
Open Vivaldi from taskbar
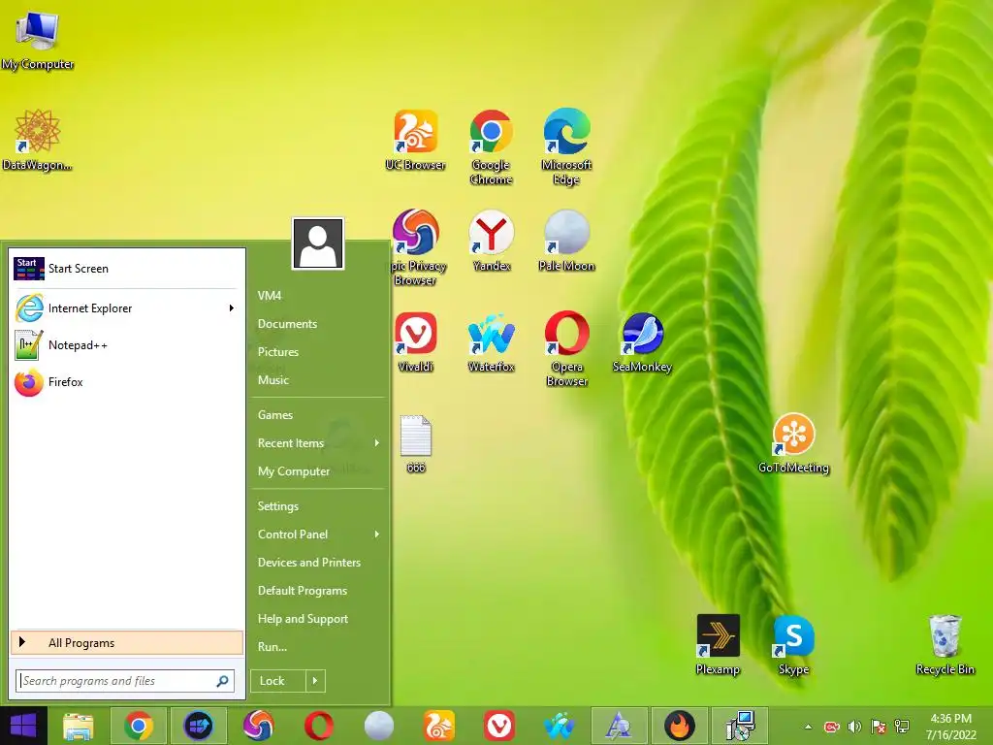pyautogui.click(x=499, y=726)
